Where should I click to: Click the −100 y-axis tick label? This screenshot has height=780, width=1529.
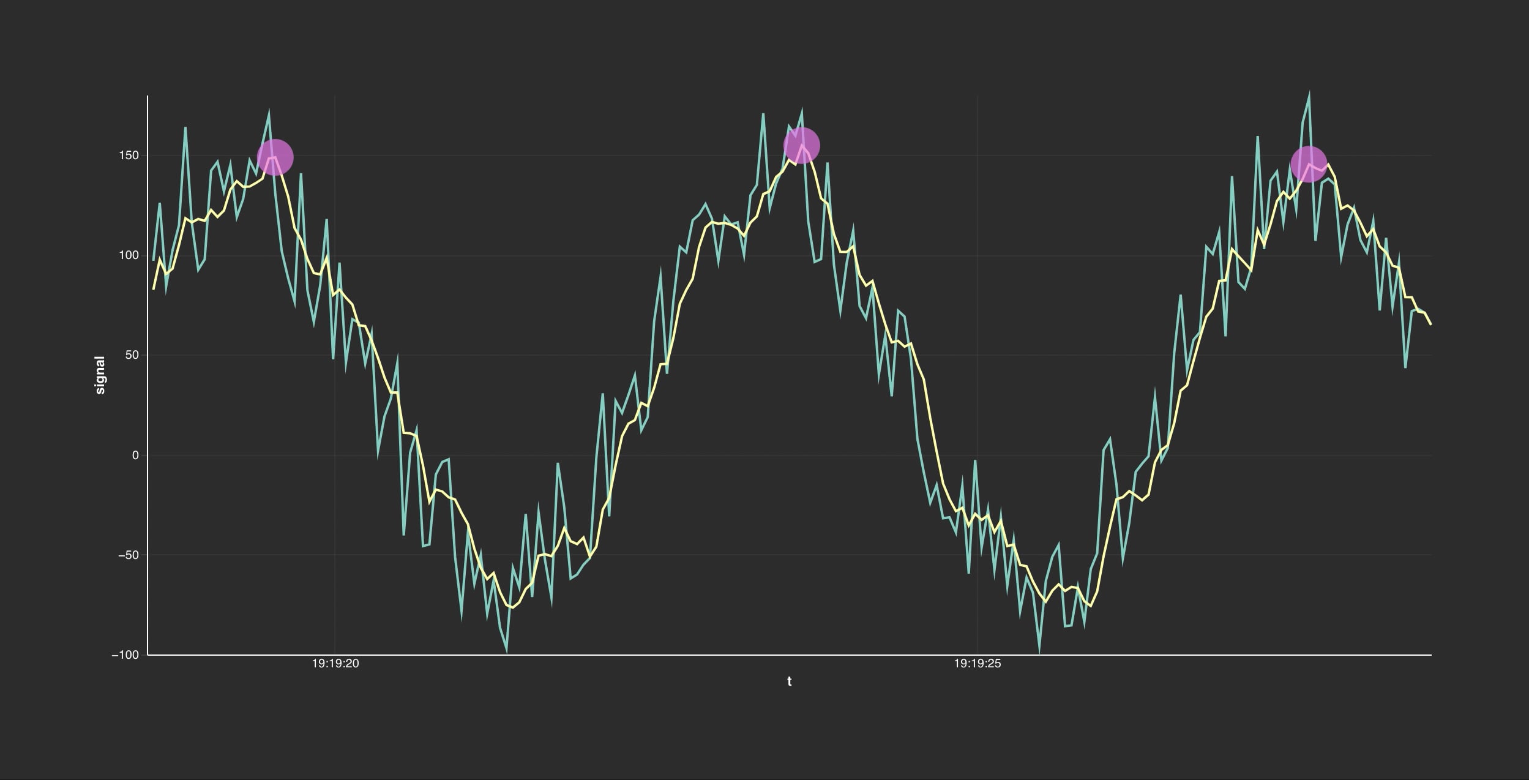tap(125, 655)
